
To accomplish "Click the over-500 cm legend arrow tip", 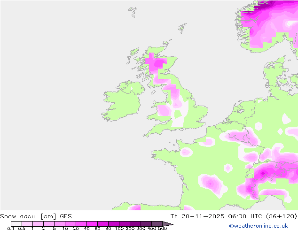I will coord(168,224).
